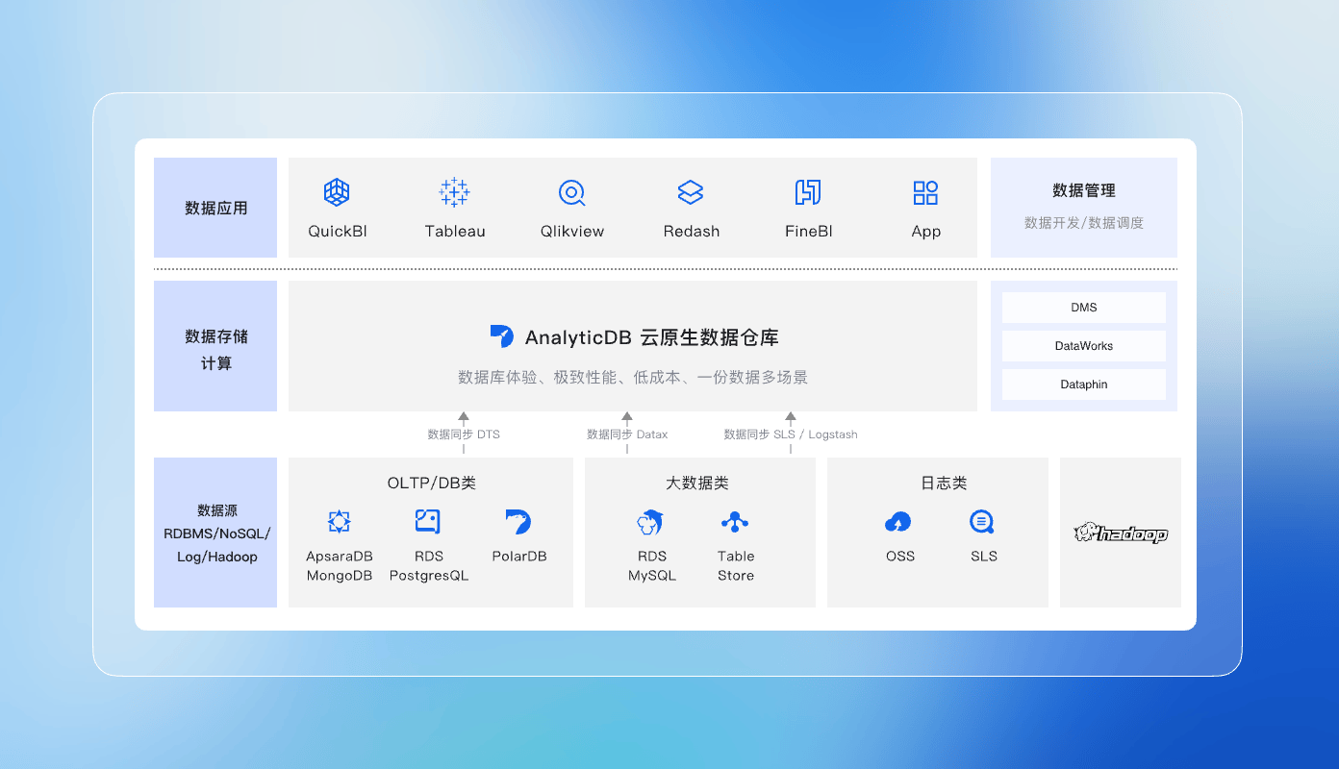Image resolution: width=1339 pixels, height=769 pixels.
Task: Select the App grid icon
Action: pos(925,192)
